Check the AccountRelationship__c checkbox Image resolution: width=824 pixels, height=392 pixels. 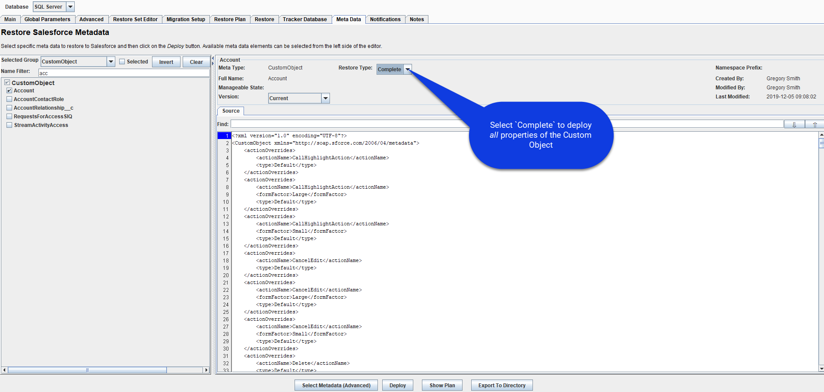9,108
